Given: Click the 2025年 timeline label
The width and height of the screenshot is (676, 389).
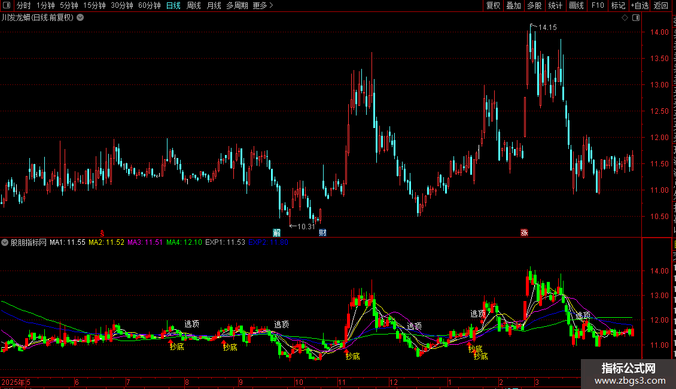Looking at the screenshot, I should pyautogui.click(x=13, y=382).
